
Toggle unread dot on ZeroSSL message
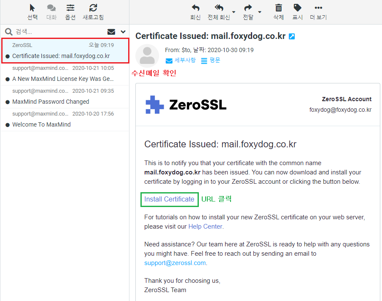[8, 56]
